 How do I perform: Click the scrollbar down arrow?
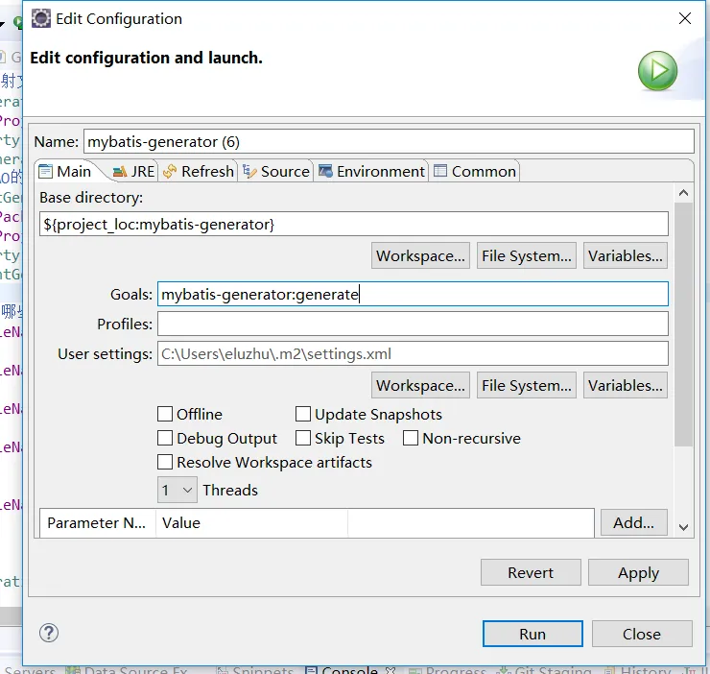[x=683, y=526]
